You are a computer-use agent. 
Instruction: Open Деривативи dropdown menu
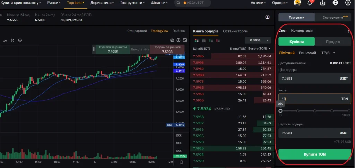(102, 3)
